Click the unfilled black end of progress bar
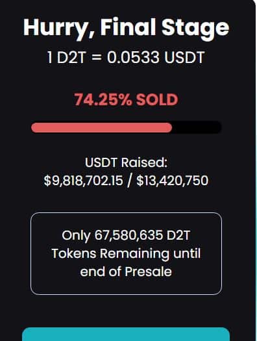257x341 pixels. pyautogui.click(x=197, y=127)
